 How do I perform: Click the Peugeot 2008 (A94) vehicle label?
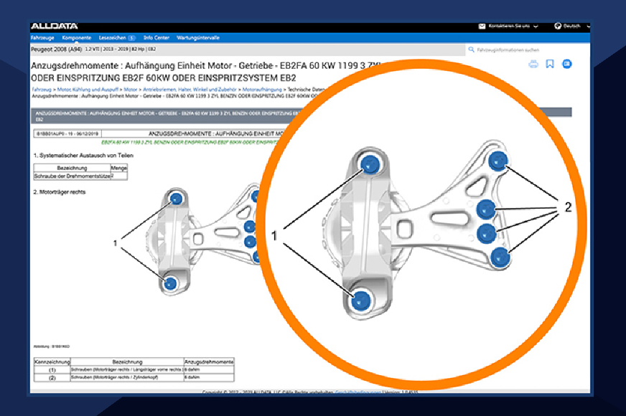coord(56,49)
